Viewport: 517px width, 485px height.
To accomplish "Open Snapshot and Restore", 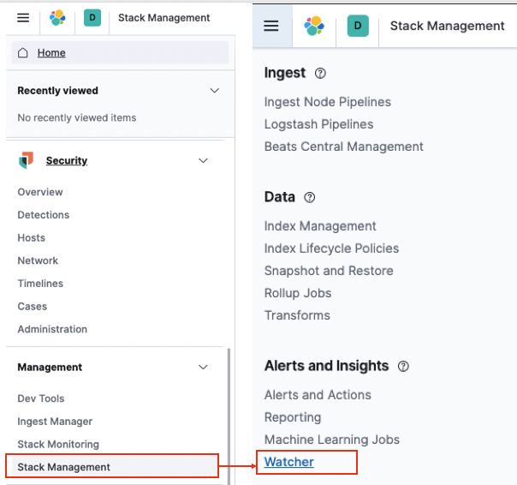I will point(329,271).
